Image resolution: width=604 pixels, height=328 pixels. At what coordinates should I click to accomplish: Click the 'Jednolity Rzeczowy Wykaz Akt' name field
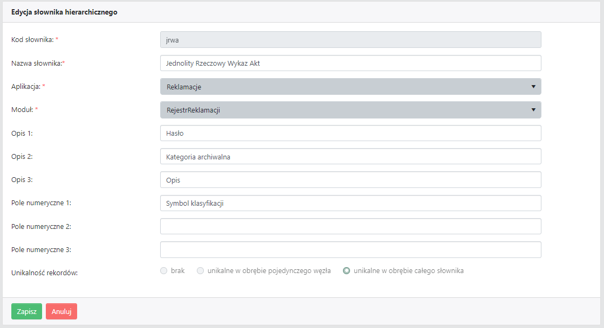[351, 63]
